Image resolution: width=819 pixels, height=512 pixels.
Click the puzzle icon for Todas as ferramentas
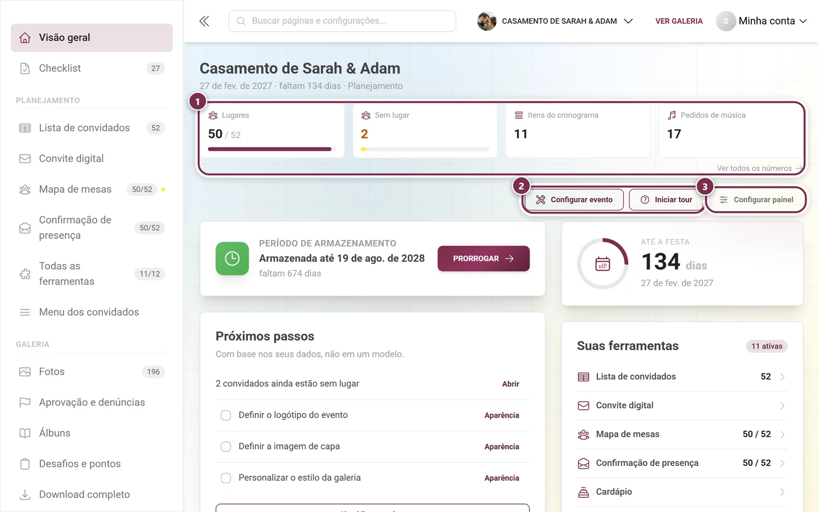tap(25, 274)
